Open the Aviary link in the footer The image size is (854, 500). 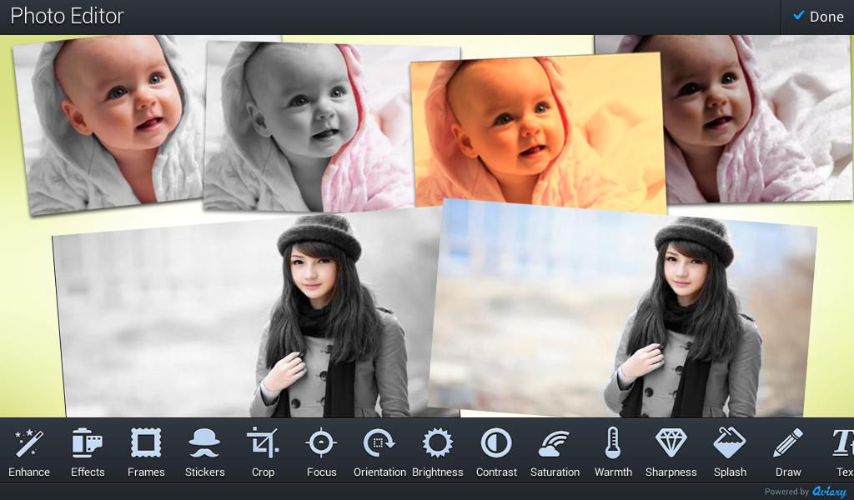click(829, 492)
